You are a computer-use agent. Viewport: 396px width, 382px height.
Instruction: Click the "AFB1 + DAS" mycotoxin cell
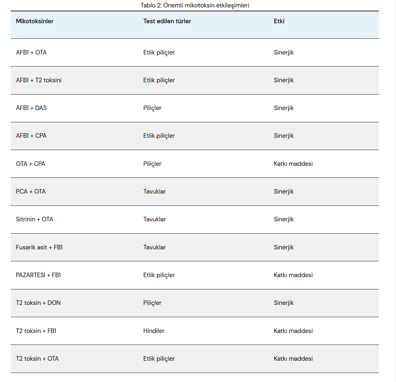(x=31, y=108)
